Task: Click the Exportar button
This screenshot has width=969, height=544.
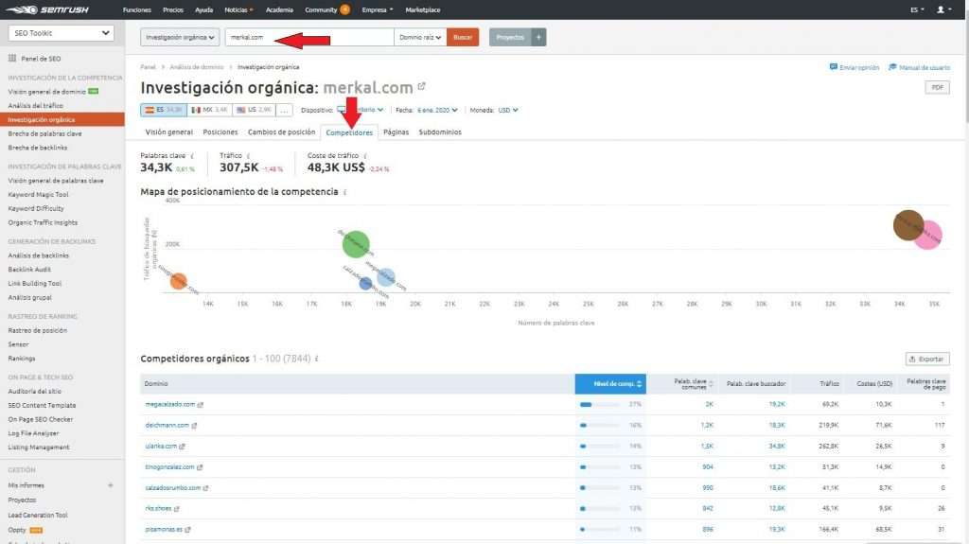Action: pyautogui.click(x=927, y=359)
